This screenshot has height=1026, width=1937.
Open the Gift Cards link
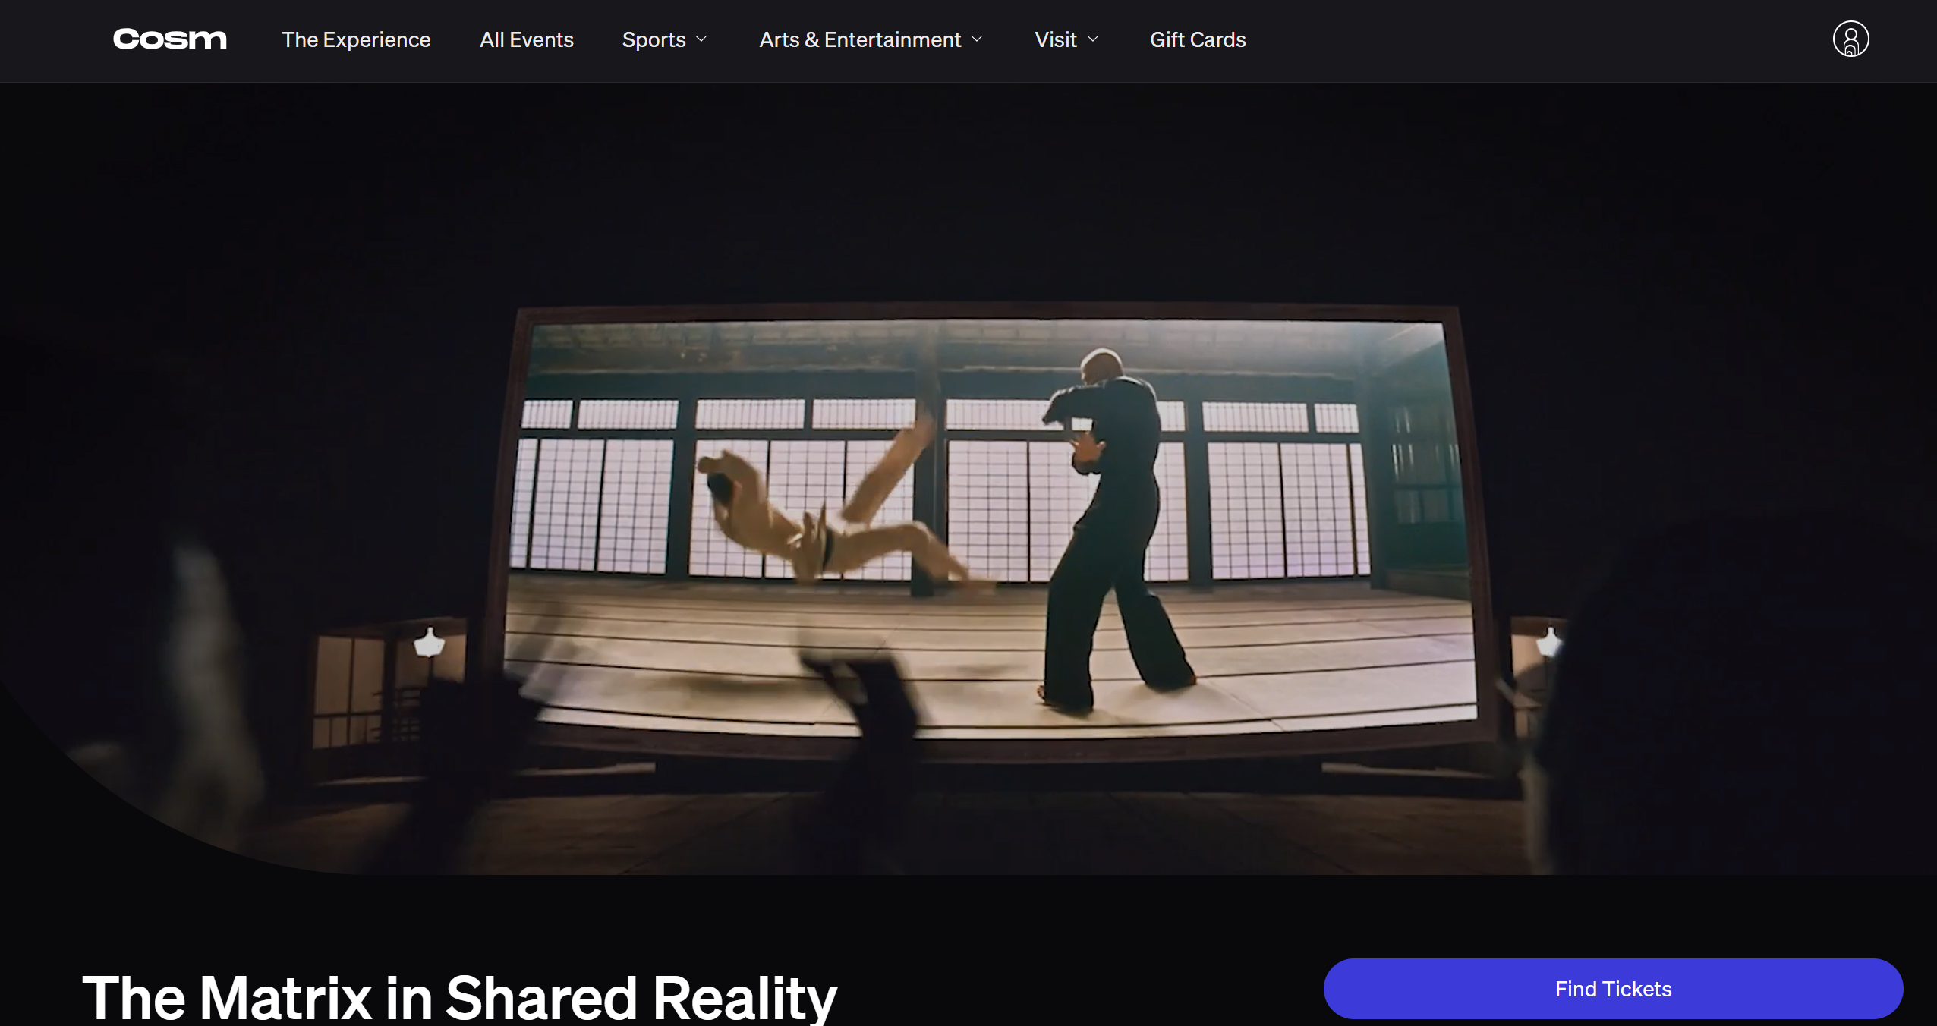click(x=1197, y=39)
